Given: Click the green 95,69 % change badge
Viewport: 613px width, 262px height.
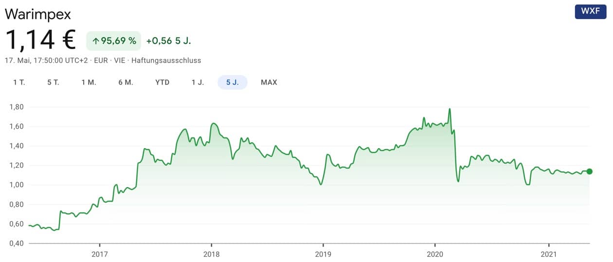Looking at the screenshot, I should click(114, 41).
